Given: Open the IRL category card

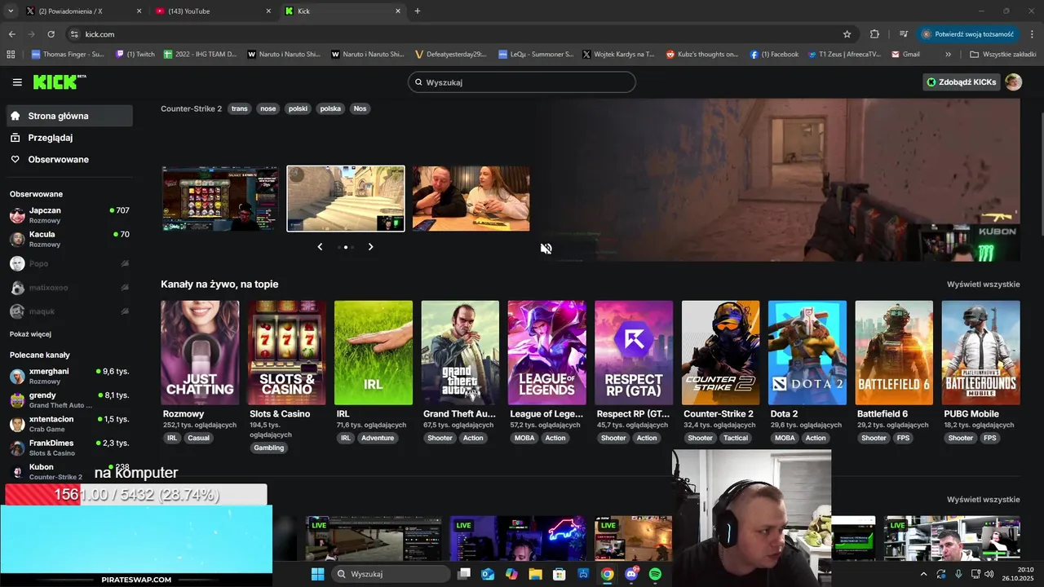Looking at the screenshot, I should (x=374, y=353).
